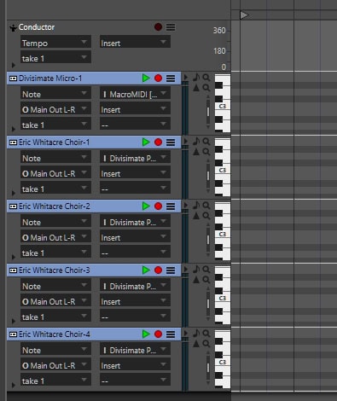The height and width of the screenshot is (401, 337).
Task: Click top magnifier icon on Eric Whitacre Choir-1
Action: pyautogui.click(x=206, y=142)
